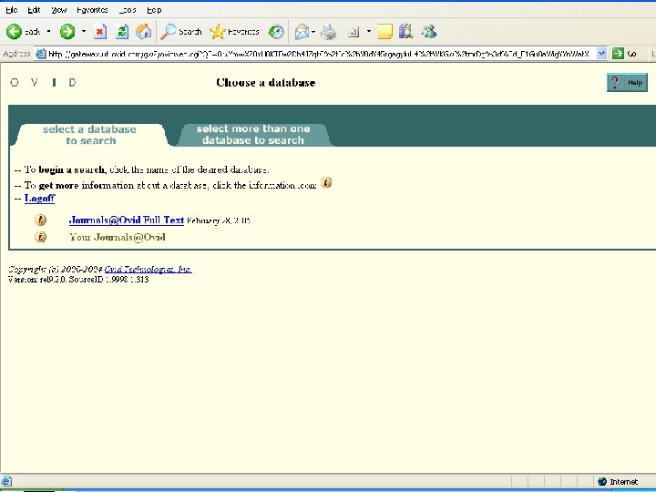The width and height of the screenshot is (656, 492).
Task: Stop page loading with the red X icon
Action: 100,31
